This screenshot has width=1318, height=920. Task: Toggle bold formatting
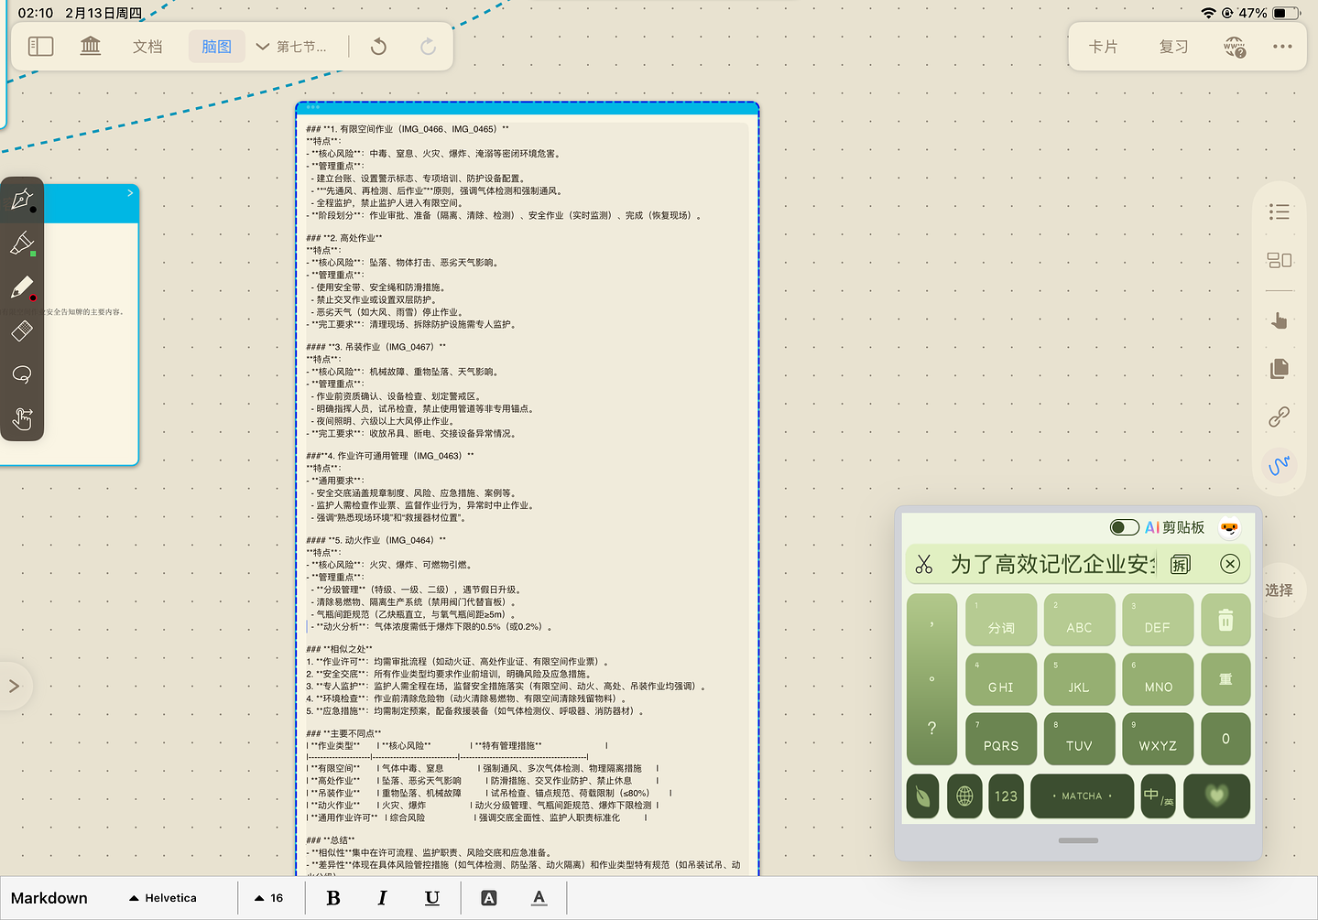pyautogui.click(x=333, y=898)
